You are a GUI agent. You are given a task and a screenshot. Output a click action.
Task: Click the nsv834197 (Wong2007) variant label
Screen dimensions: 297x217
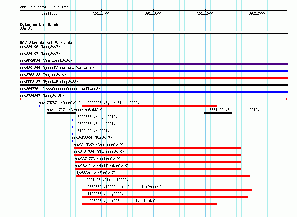[x=40, y=54]
